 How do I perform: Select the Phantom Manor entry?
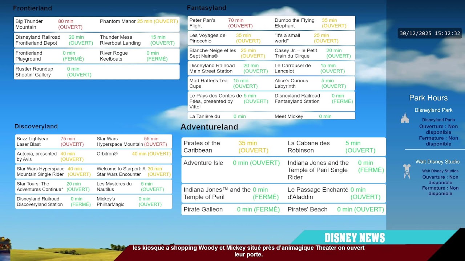139,21
